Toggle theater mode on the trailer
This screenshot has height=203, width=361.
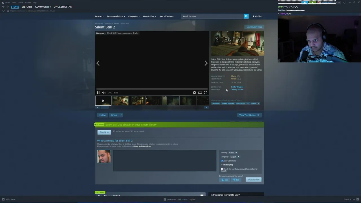[200, 92]
